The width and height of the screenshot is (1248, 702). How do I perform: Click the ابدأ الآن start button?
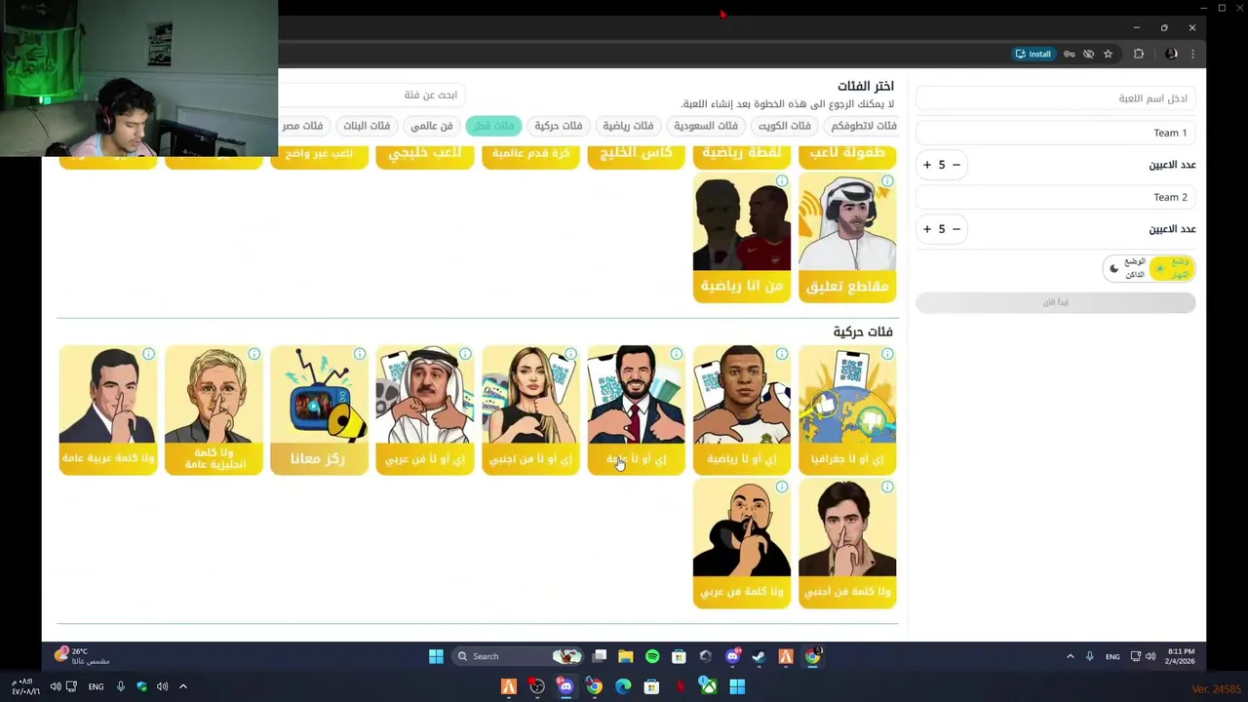tap(1055, 302)
